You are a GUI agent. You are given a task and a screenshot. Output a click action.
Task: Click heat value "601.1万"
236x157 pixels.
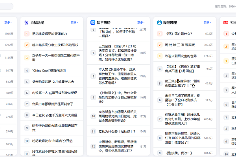coord(208,153)
